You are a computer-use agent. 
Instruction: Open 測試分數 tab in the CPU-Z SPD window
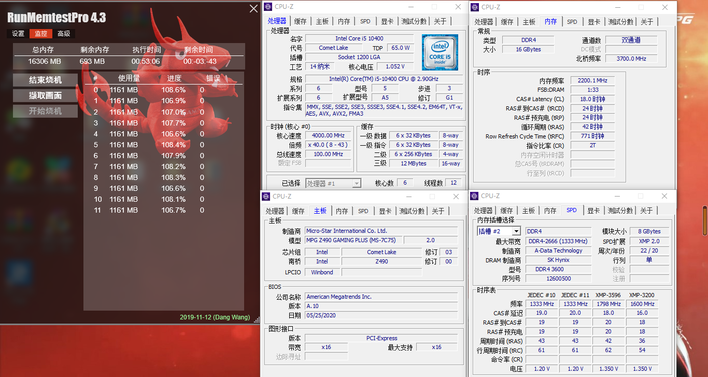pos(620,211)
